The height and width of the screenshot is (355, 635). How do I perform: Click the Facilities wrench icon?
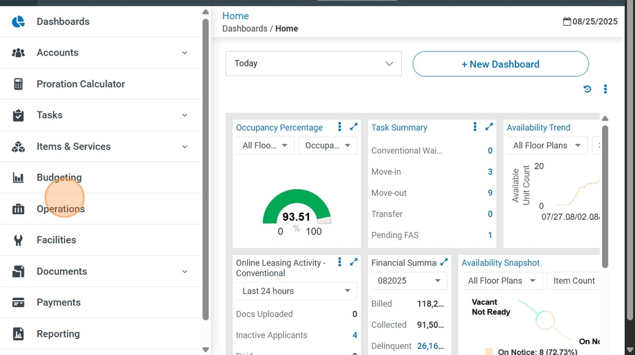coord(18,240)
